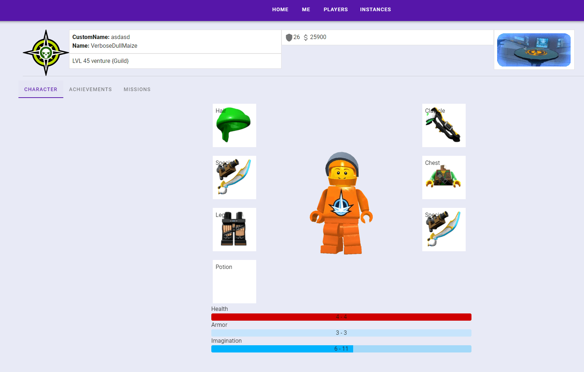Switch to the ACHIEVEMENTS tab
The image size is (584, 372).
[90, 89]
